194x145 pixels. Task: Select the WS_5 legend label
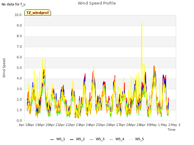[139, 139]
